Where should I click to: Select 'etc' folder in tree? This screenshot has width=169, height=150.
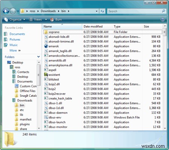tap(22, 110)
